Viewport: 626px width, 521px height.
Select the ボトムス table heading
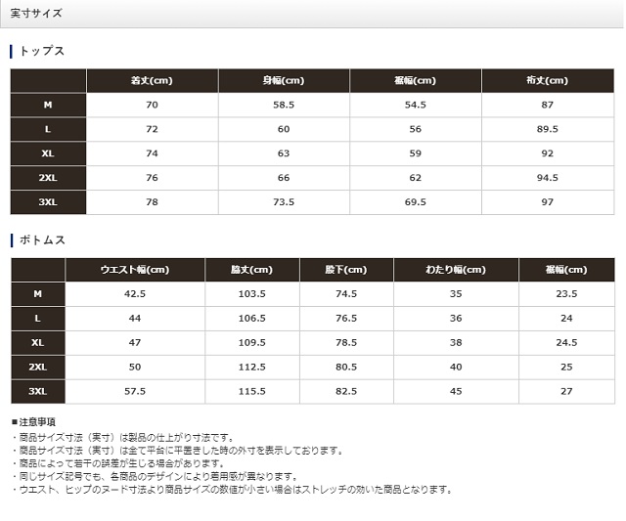click(41, 239)
